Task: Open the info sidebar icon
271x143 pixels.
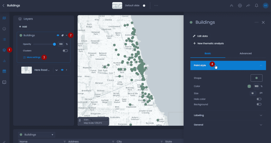Action: (x=4, y=29)
